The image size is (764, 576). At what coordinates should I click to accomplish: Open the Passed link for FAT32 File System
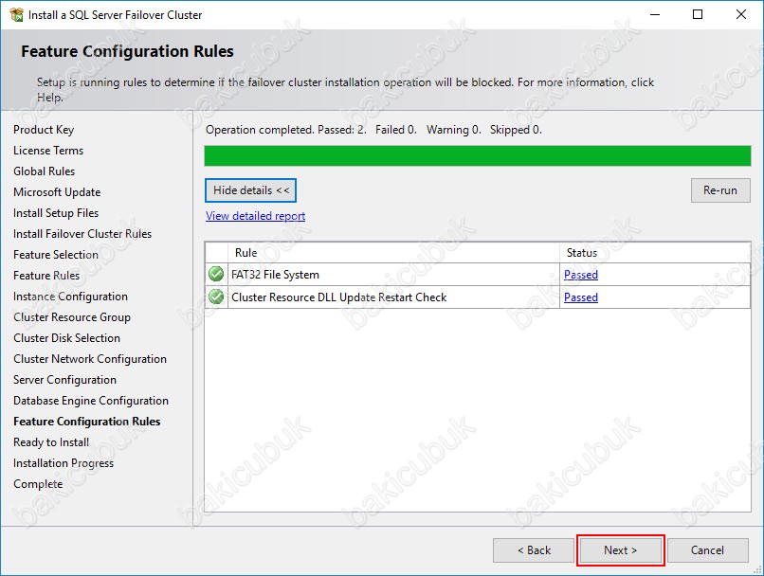click(581, 275)
